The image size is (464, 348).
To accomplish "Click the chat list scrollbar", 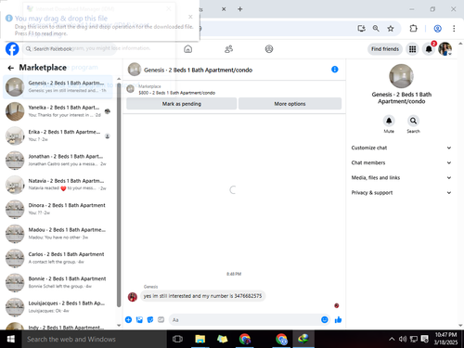I will (x=119, y=195).
